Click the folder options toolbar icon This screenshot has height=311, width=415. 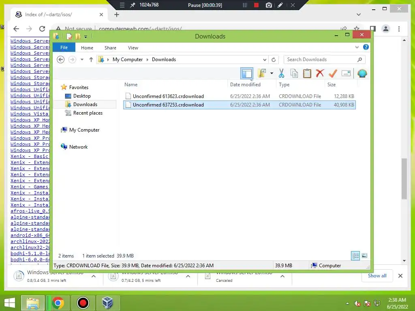(262, 73)
